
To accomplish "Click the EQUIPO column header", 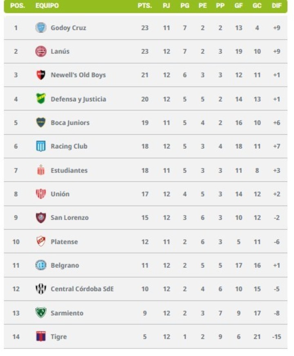I will [x=47, y=6].
